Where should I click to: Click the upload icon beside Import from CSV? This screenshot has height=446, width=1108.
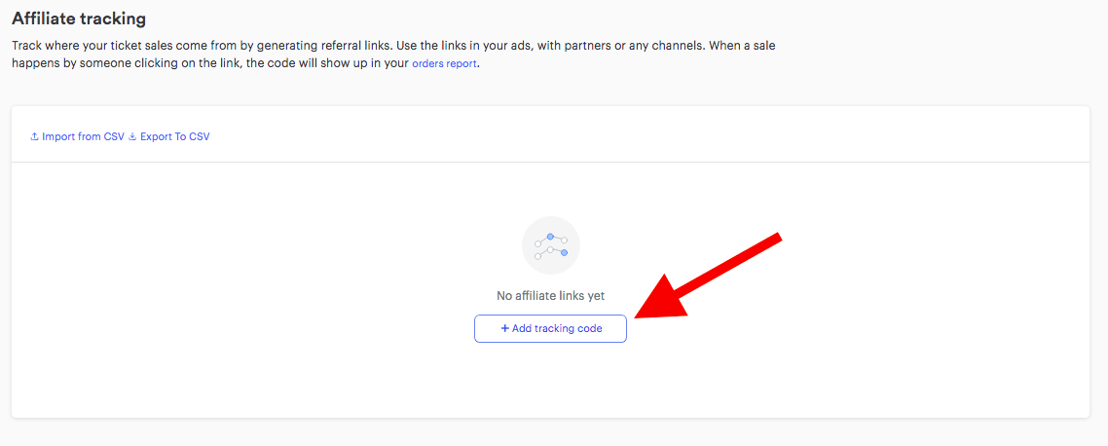coord(34,137)
